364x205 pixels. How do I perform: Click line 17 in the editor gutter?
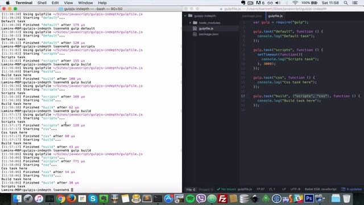[x=243, y=96]
